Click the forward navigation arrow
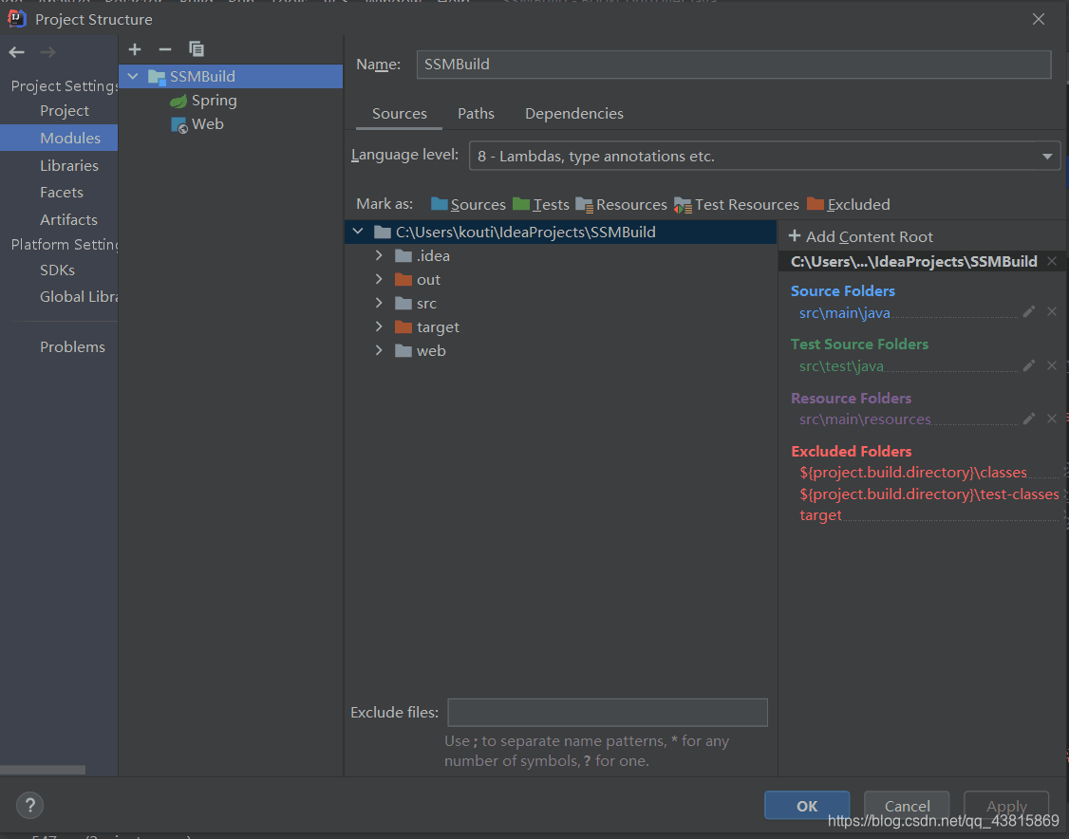This screenshot has width=1069, height=839. tap(47, 52)
